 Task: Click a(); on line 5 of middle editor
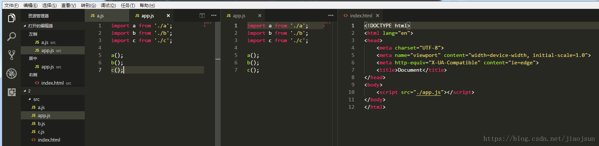coord(253,55)
